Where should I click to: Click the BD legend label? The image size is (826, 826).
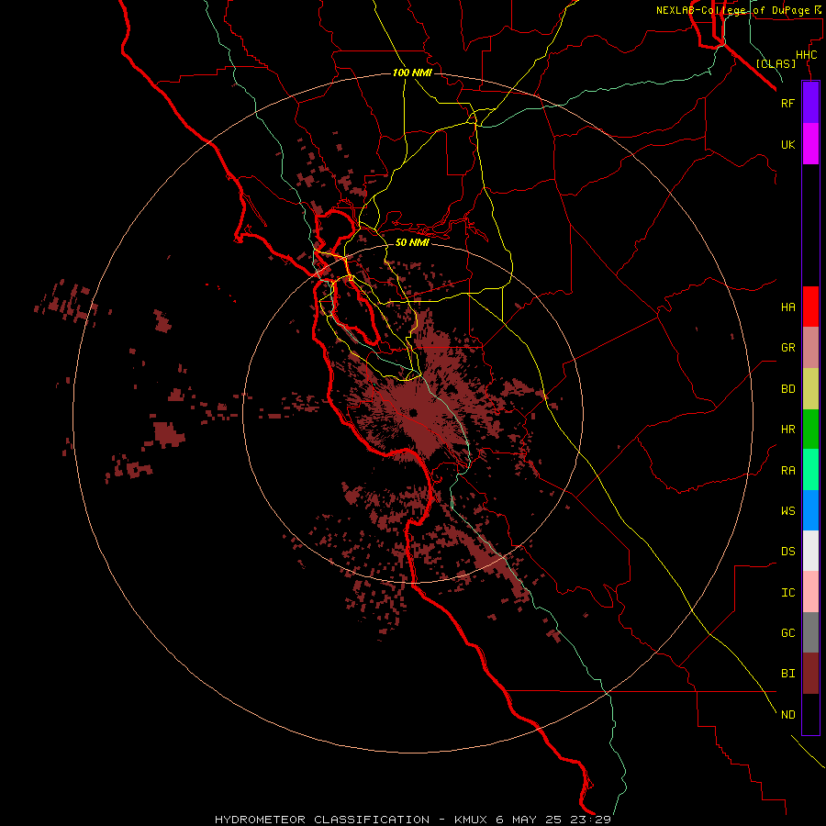[787, 389]
